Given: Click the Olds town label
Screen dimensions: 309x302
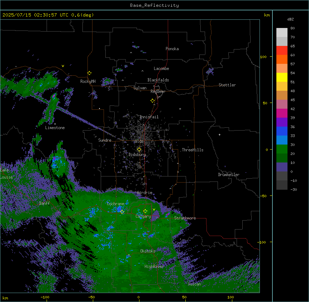Looking at the screenshot, I should 139,141.
